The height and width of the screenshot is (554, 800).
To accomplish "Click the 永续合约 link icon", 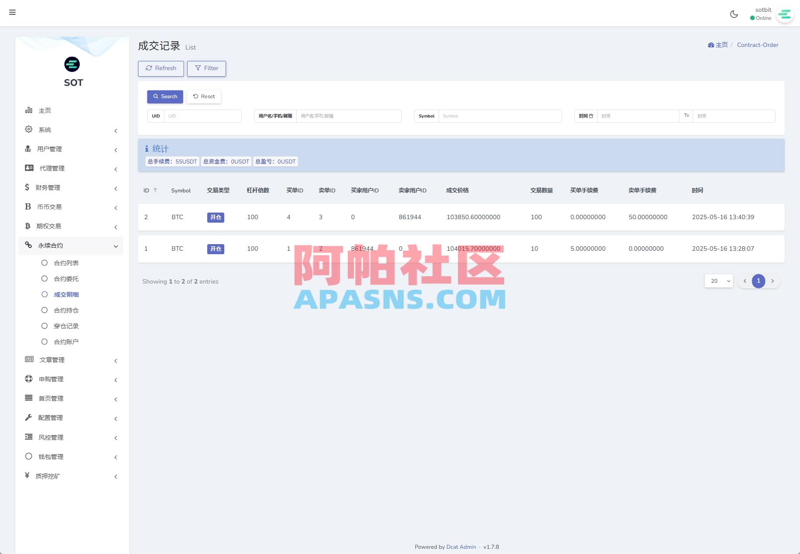I will coord(28,245).
